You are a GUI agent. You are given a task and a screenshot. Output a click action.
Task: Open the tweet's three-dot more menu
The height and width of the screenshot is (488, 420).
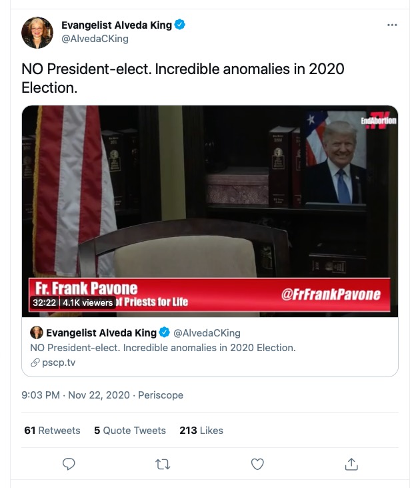392,25
